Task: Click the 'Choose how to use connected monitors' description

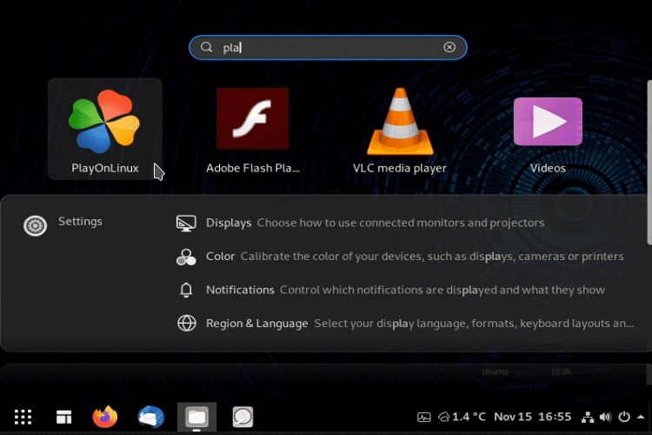Action: point(401,223)
